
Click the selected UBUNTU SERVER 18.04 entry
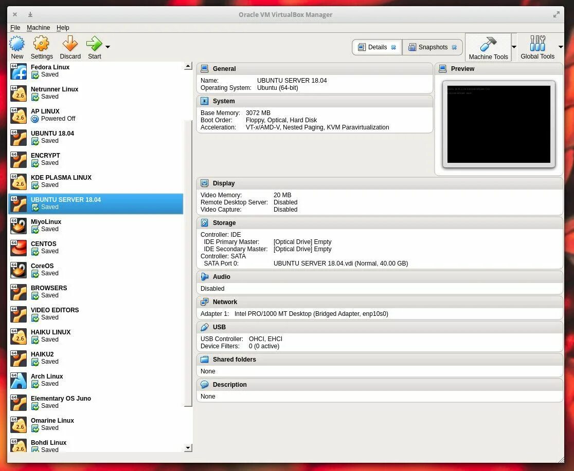click(x=96, y=204)
